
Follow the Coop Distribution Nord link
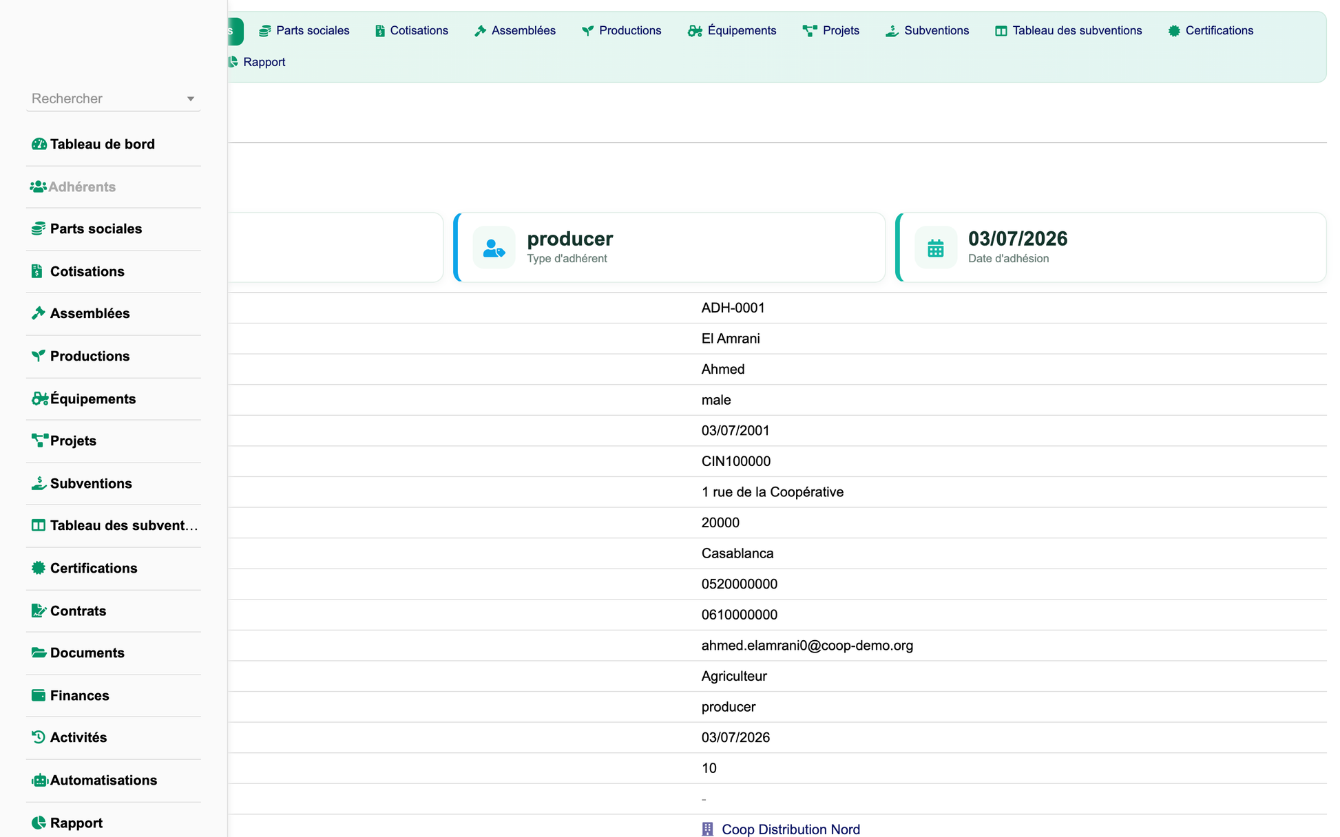[x=791, y=829]
